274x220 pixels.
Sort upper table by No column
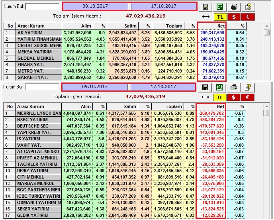point(10,26)
